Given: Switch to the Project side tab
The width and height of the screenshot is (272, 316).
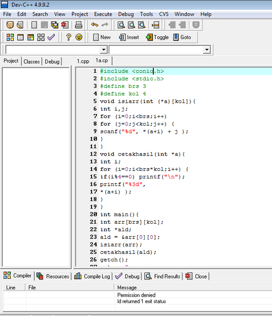Looking at the screenshot, I should (11, 61).
